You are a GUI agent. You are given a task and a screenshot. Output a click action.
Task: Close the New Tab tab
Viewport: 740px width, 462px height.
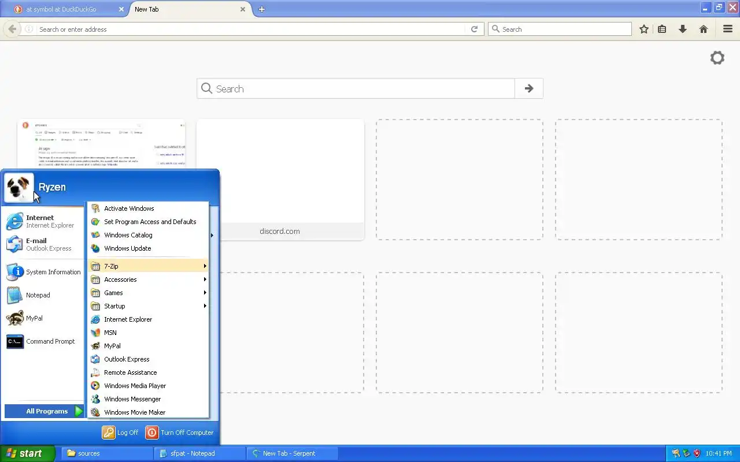pyautogui.click(x=243, y=9)
